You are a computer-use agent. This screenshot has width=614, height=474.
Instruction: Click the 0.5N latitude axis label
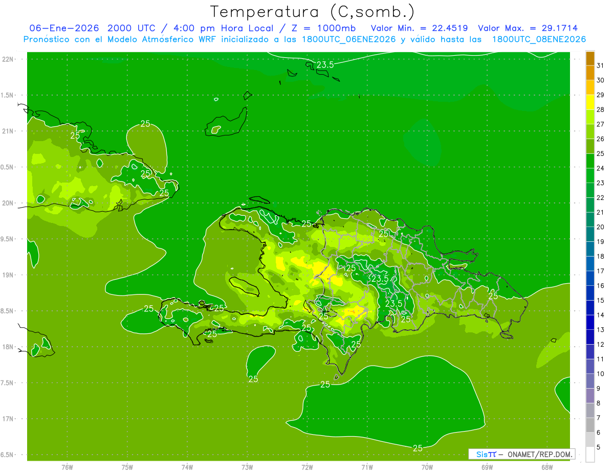pyautogui.click(x=7, y=167)
